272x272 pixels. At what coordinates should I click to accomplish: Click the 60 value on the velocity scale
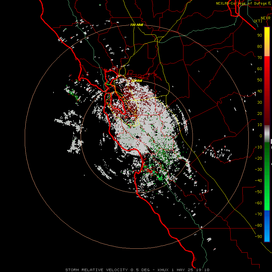(260, 69)
